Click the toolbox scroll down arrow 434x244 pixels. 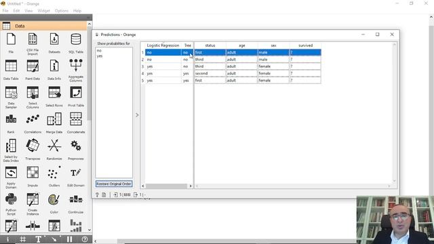(x=90, y=230)
